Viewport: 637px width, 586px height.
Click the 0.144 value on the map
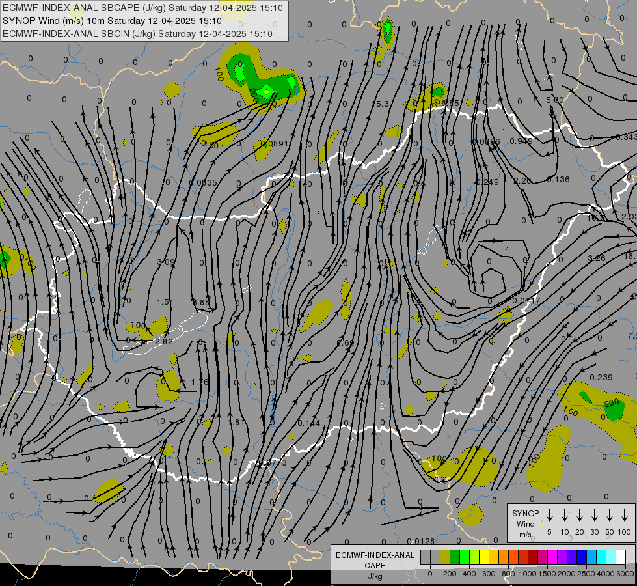coord(309,423)
